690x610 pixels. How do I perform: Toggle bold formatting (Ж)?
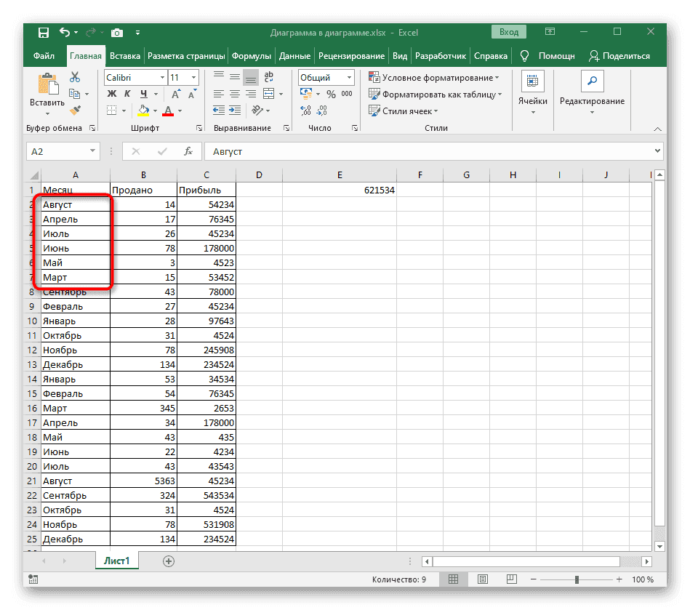point(111,94)
